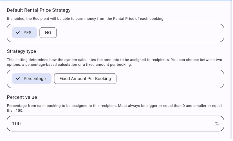
Task: Click empty space inside the strategy type box
Action: tap(169, 79)
